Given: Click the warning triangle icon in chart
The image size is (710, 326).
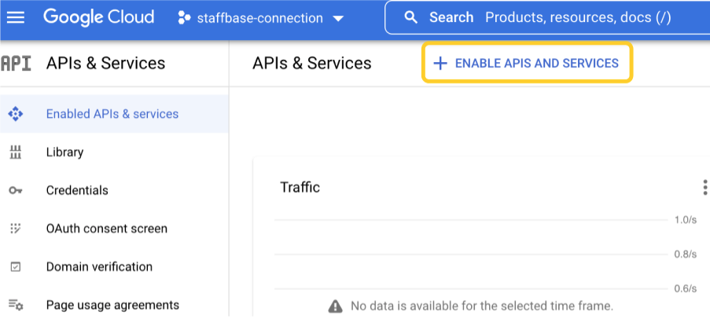Looking at the screenshot, I should pos(335,306).
